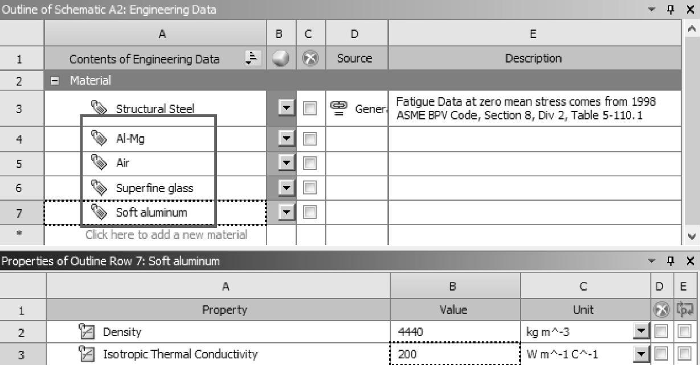Toggle suppression checkbox for Structural Steel

[x=310, y=108]
